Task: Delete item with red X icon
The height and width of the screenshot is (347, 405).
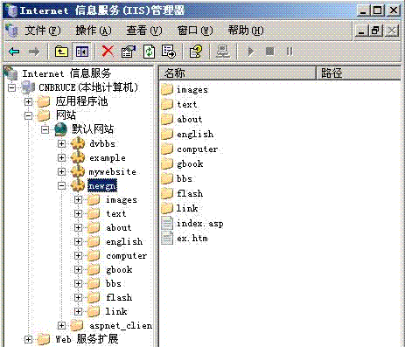Action: (108, 52)
